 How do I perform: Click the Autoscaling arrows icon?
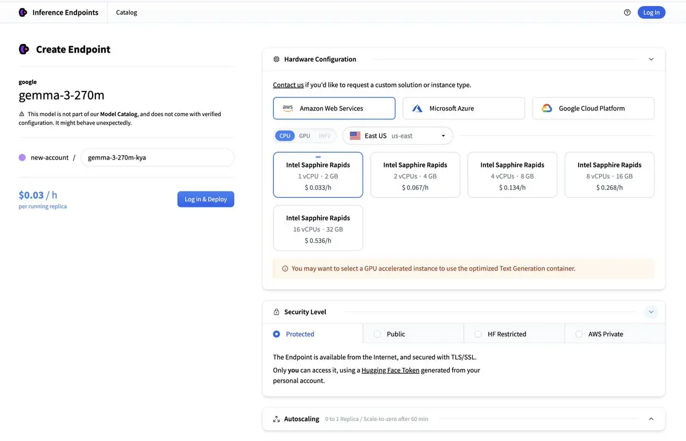pyautogui.click(x=277, y=419)
